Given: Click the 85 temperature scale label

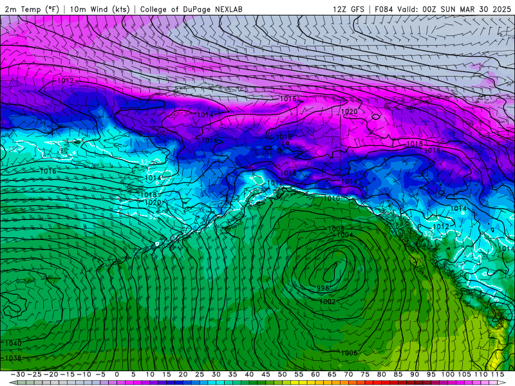Looking at the screenshot, I should click(398, 374).
